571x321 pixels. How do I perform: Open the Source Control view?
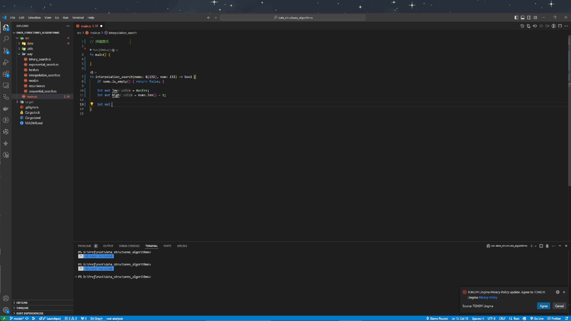coord(6,51)
